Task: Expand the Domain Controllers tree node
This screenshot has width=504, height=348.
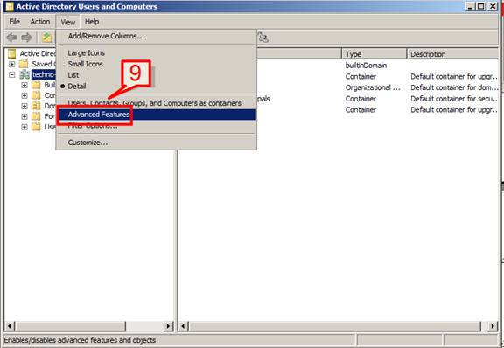Action: click(24, 106)
